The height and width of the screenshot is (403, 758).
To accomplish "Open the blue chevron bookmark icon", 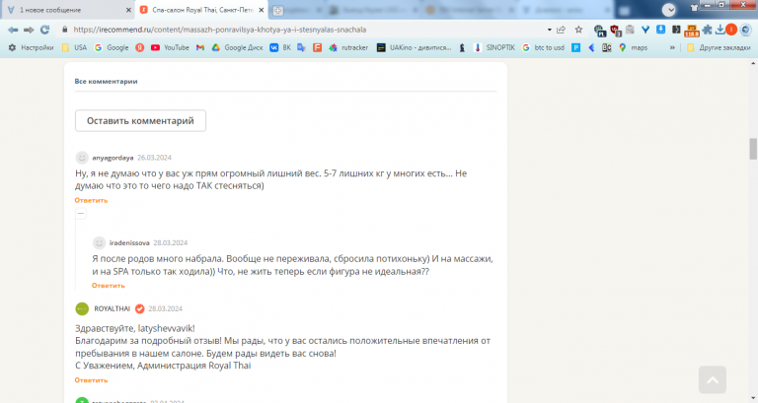I will 591,47.
